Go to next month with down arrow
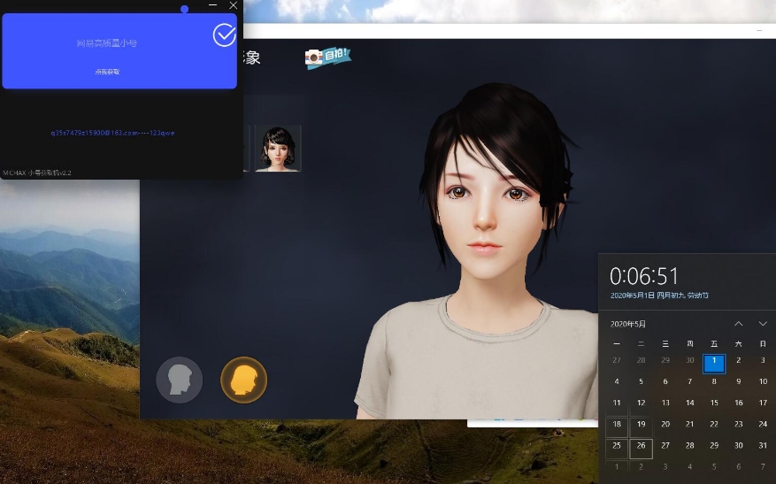Screen dimensions: 776x484 763,324
